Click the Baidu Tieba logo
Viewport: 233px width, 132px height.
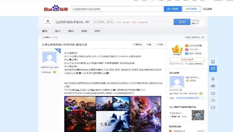tap(56, 8)
